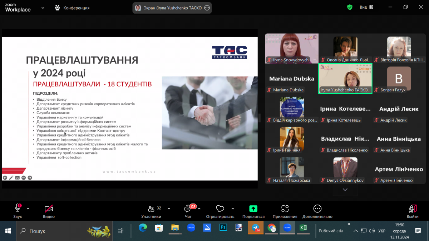This screenshot has height=241, width=429.
Task: Expand the Zoom Workplace dropdown chevron
Action: (43, 8)
